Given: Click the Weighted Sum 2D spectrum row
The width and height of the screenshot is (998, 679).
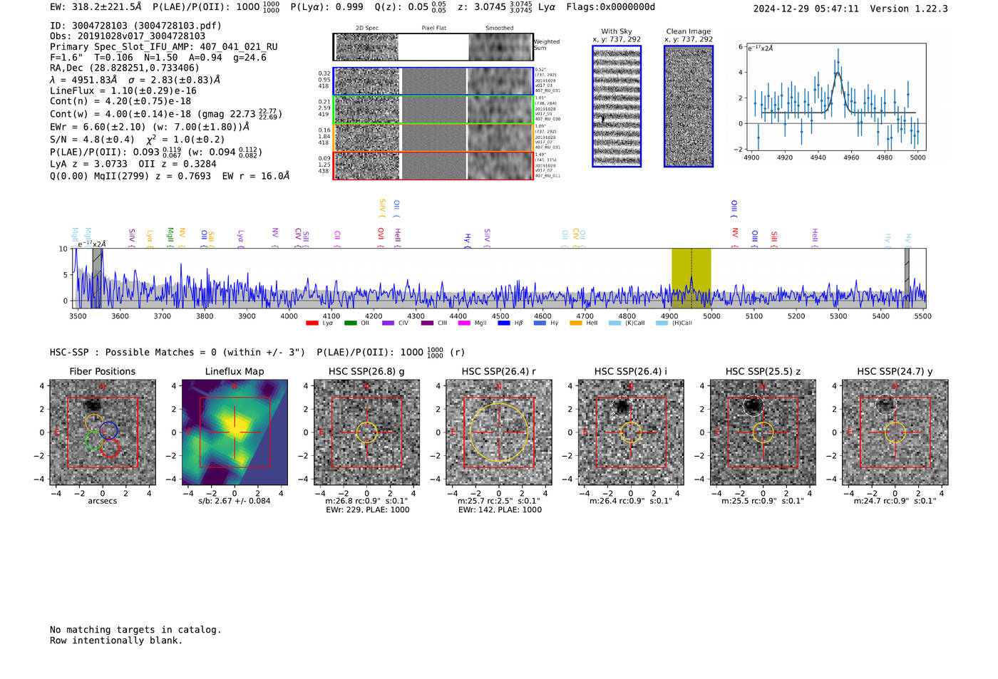Looking at the screenshot, I should tap(433, 47).
